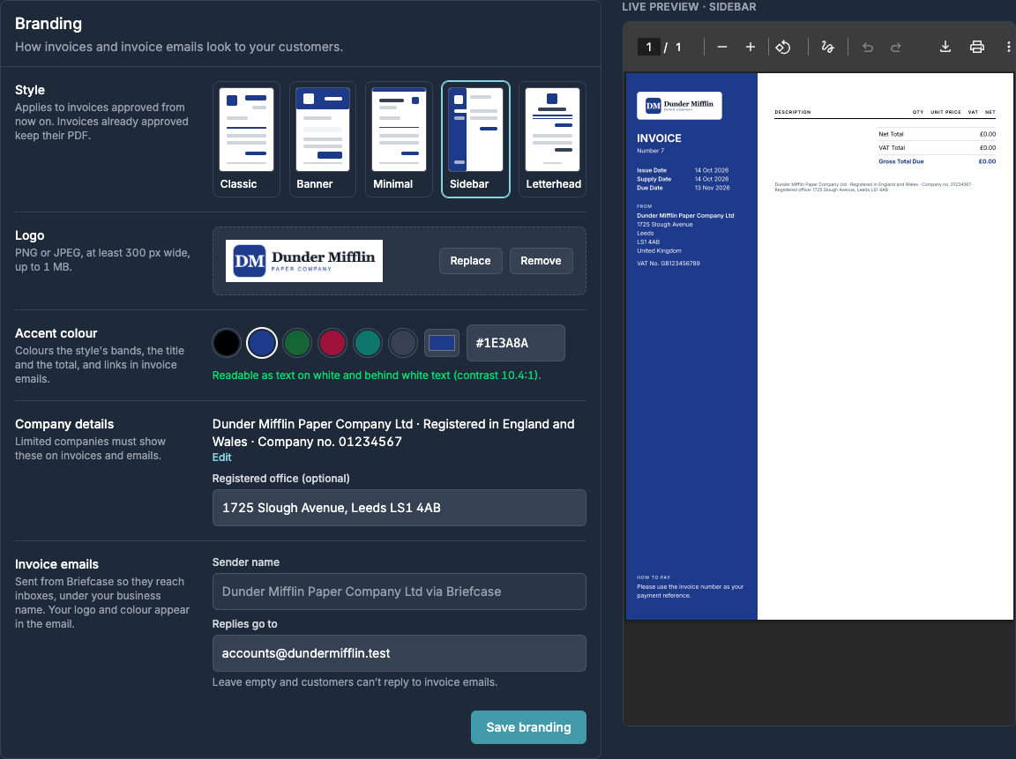
Task: Replace the uploaded logo
Action: (x=470, y=261)
